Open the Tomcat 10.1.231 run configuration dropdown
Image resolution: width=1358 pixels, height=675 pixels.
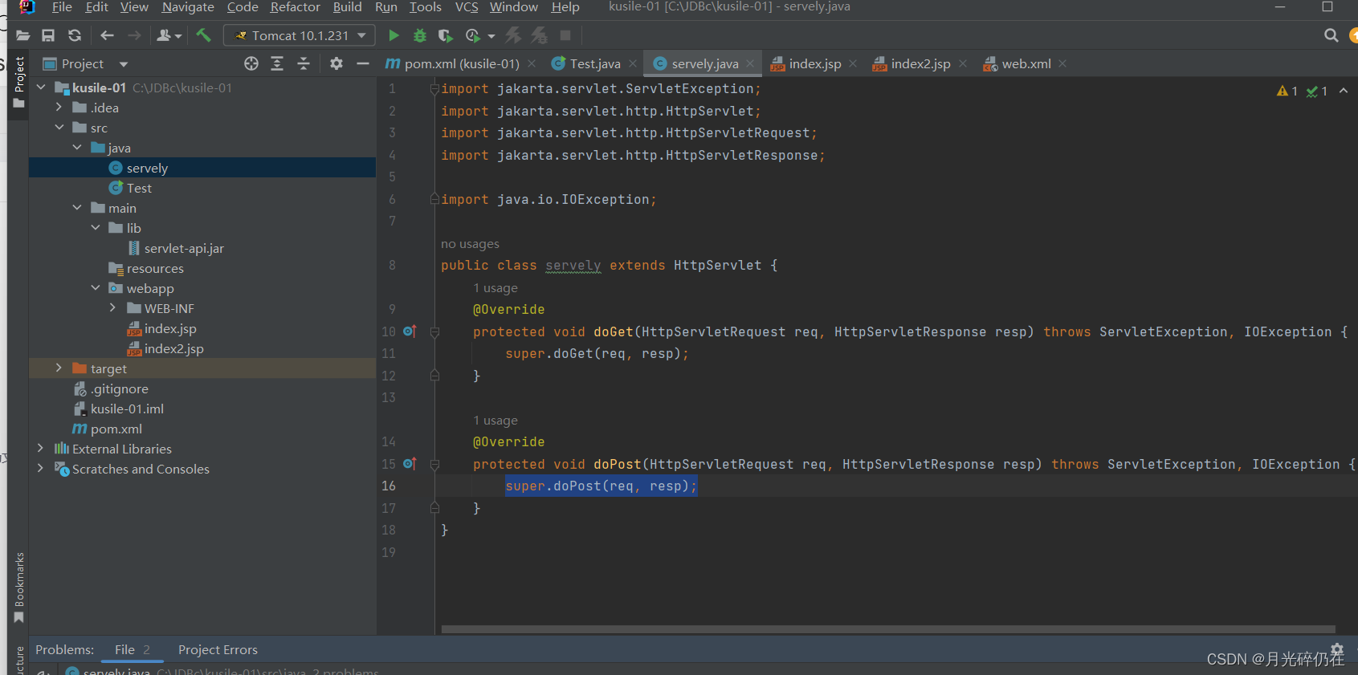point(299,35)
